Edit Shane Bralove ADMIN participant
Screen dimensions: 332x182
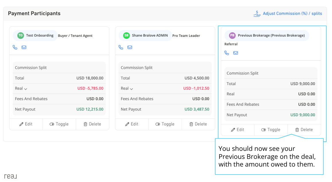click(132, 124)
